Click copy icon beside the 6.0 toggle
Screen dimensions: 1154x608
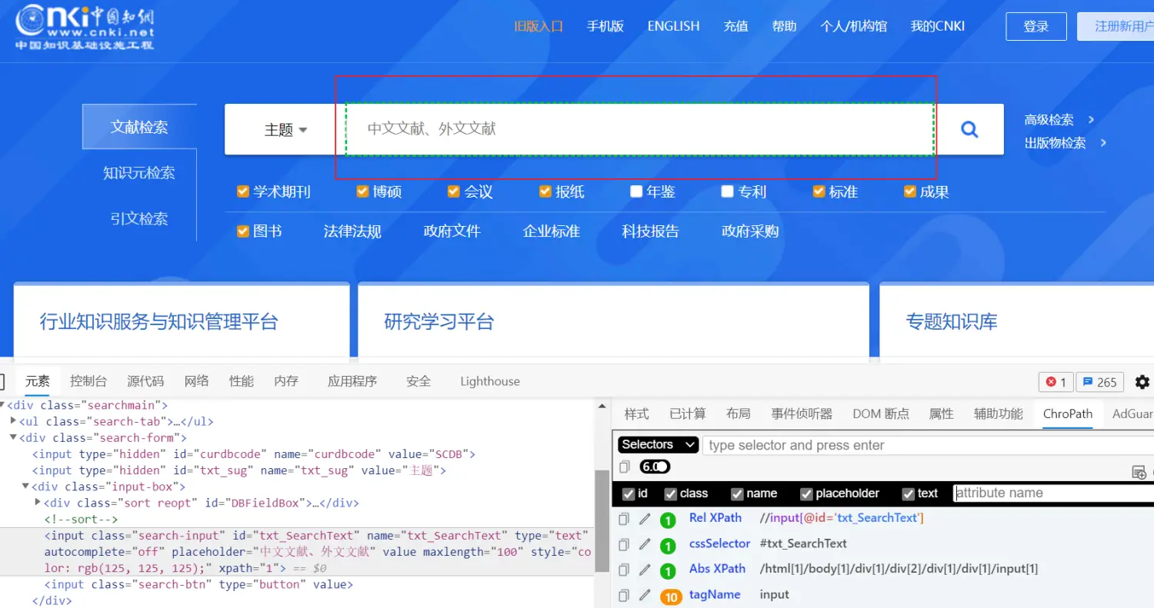[x=625, y=467]
